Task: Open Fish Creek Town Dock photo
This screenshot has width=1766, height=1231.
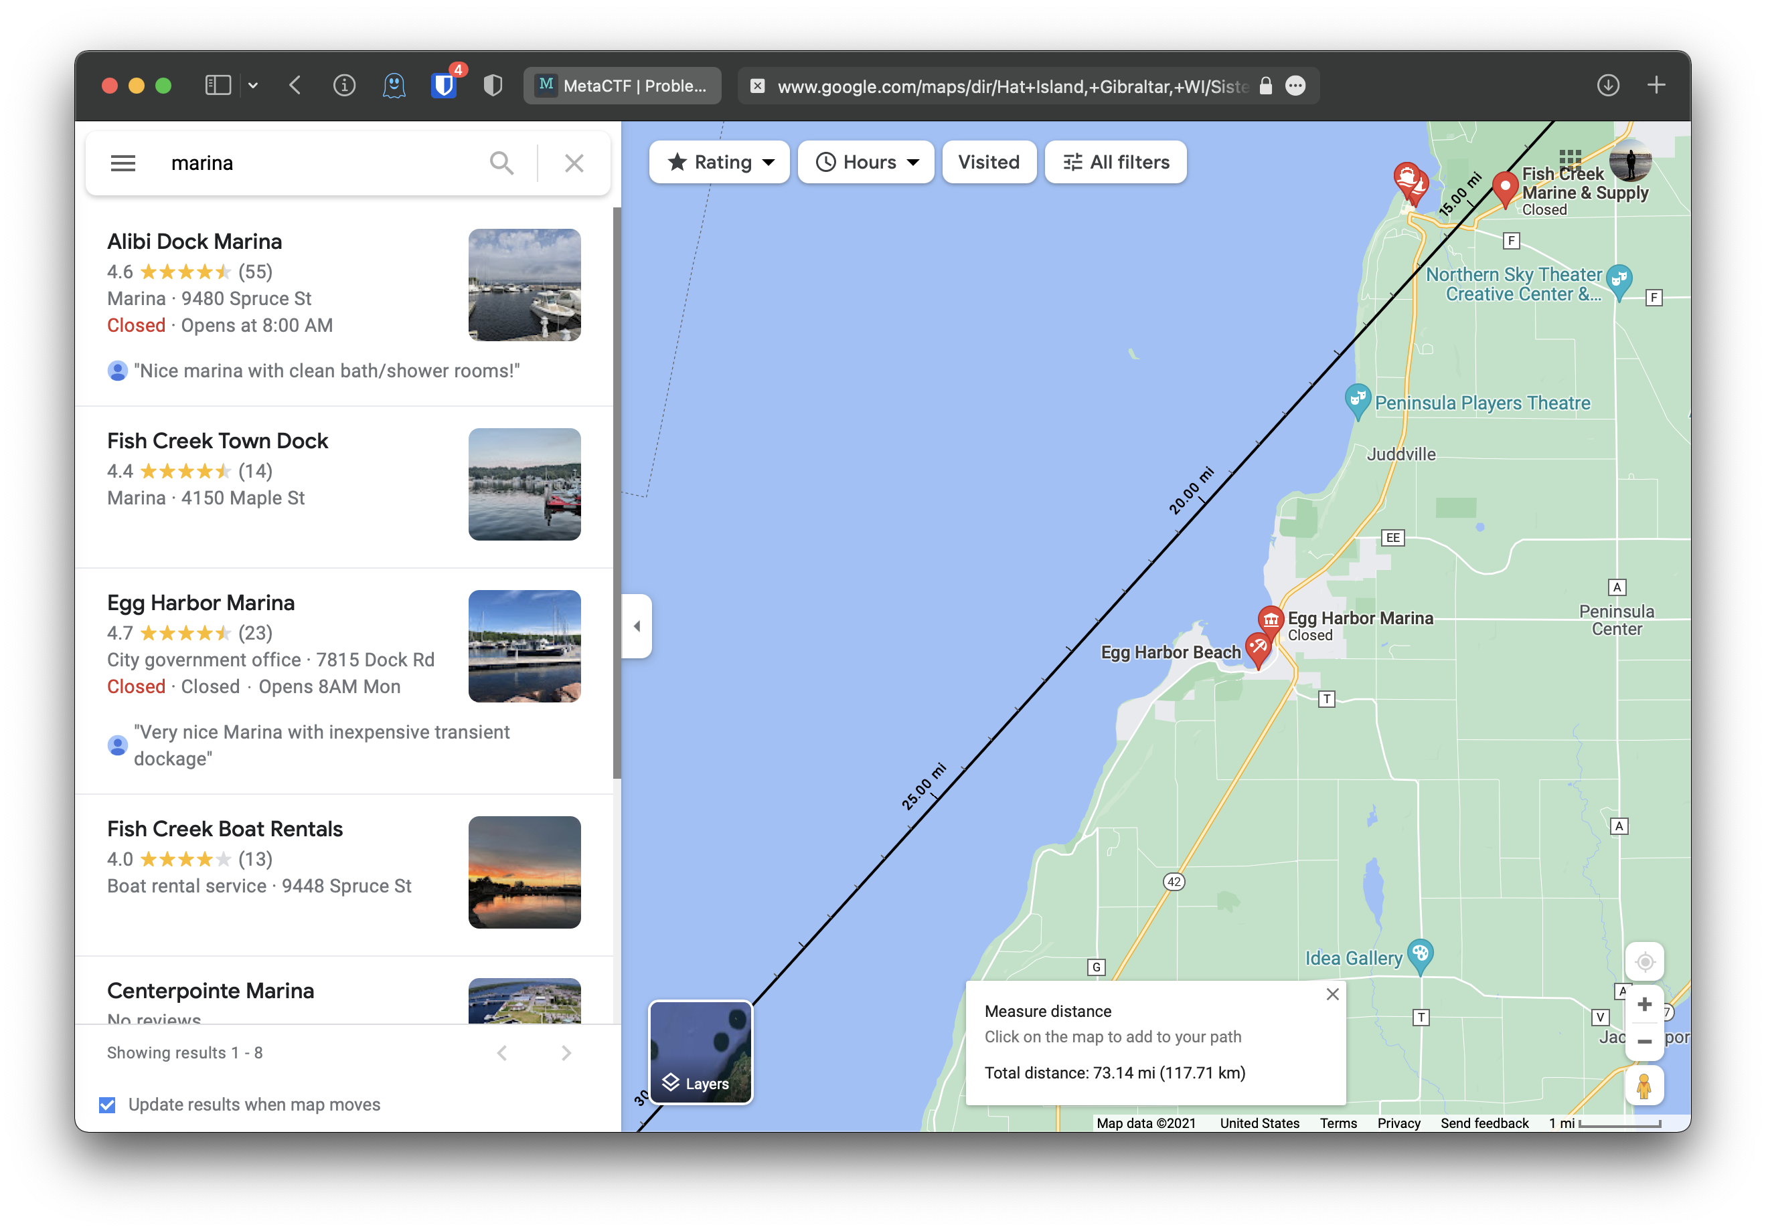Action: point(525,484)
